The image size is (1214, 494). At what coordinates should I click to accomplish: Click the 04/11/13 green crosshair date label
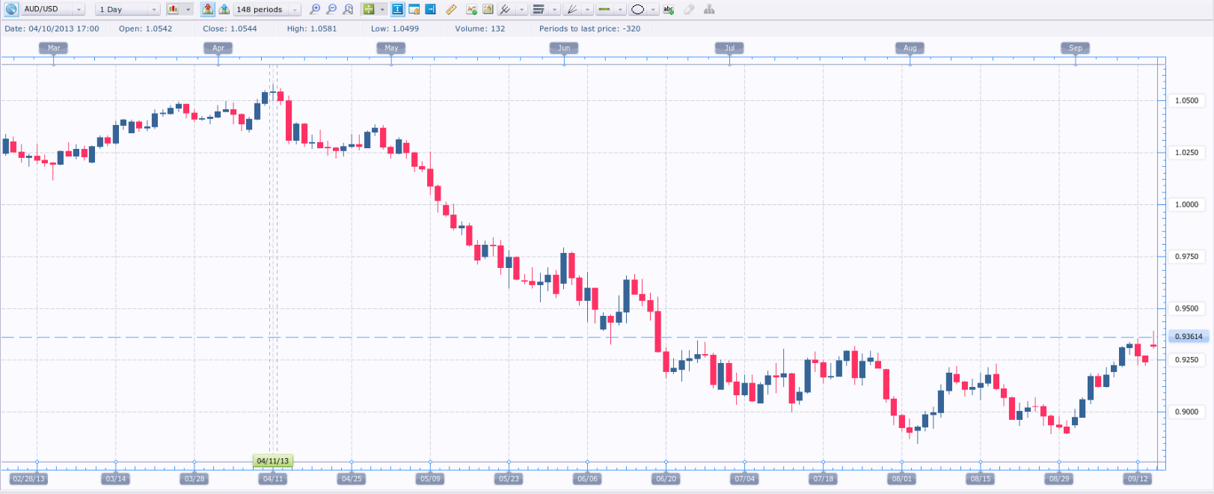pos(272,461)
